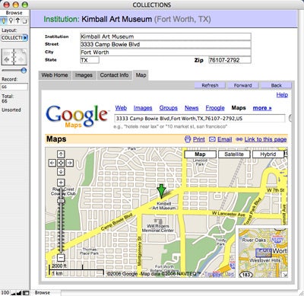The height and width of the screenshot is (296, 304).
Task: Switch to Find mode magnifier icon
Action: [11, 21]
